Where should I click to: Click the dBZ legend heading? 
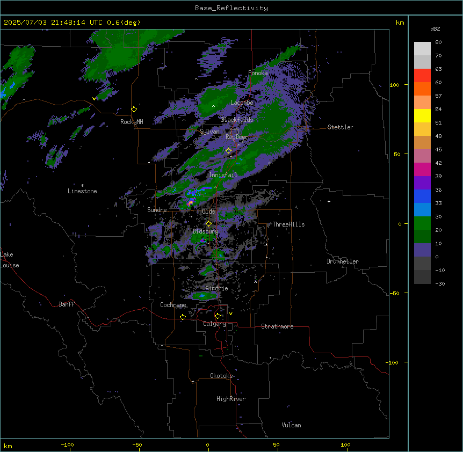(435, 29)
